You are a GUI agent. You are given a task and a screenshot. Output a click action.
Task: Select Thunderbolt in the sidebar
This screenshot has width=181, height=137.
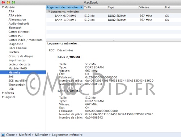pyautogui.click(x=17, y=85)
